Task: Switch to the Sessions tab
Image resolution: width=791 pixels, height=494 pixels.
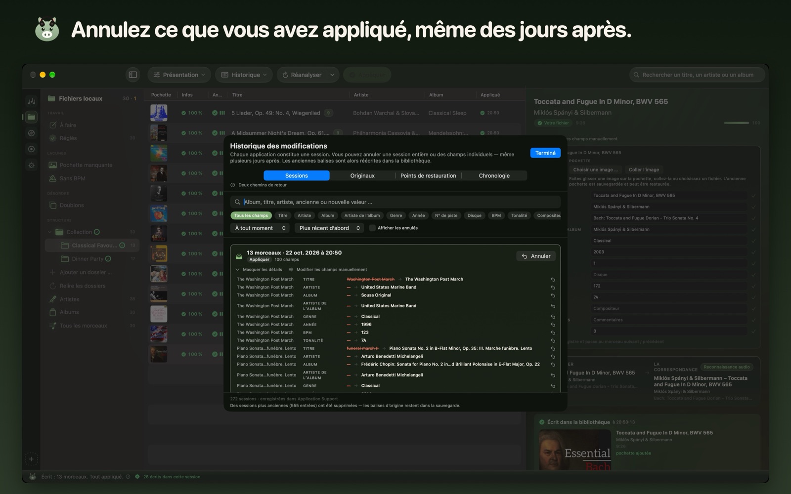Action: tap(297, 176)
